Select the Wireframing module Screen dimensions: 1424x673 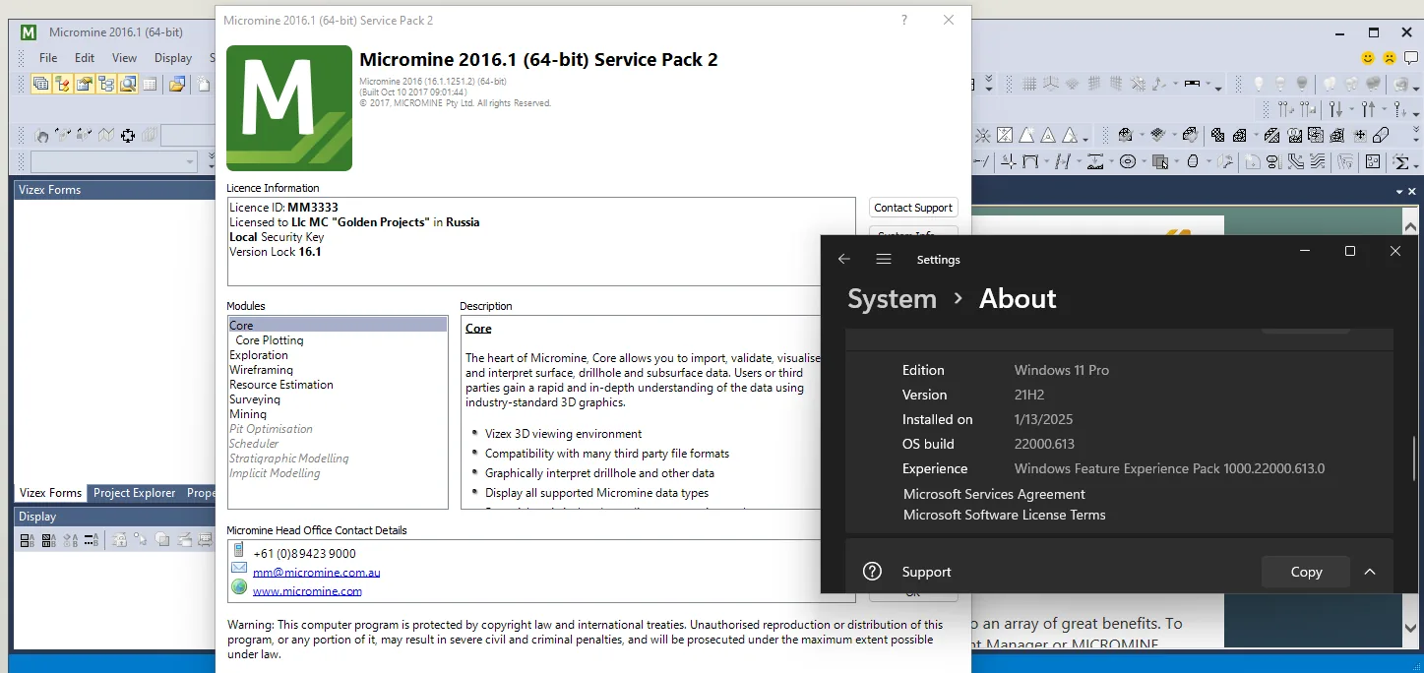261,370
